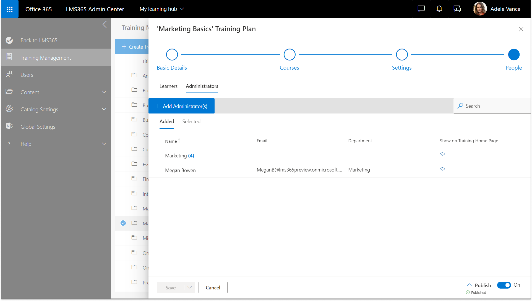Open Users from the sidebar icon
Viewport: 532px width, 301px height.
(x=9, y=75)
